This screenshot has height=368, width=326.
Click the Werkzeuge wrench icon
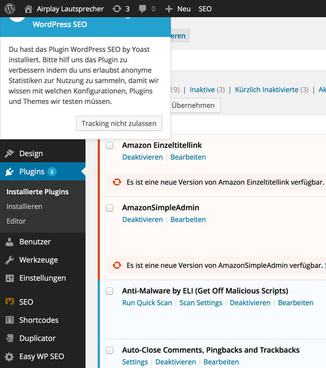pos(10,260)
